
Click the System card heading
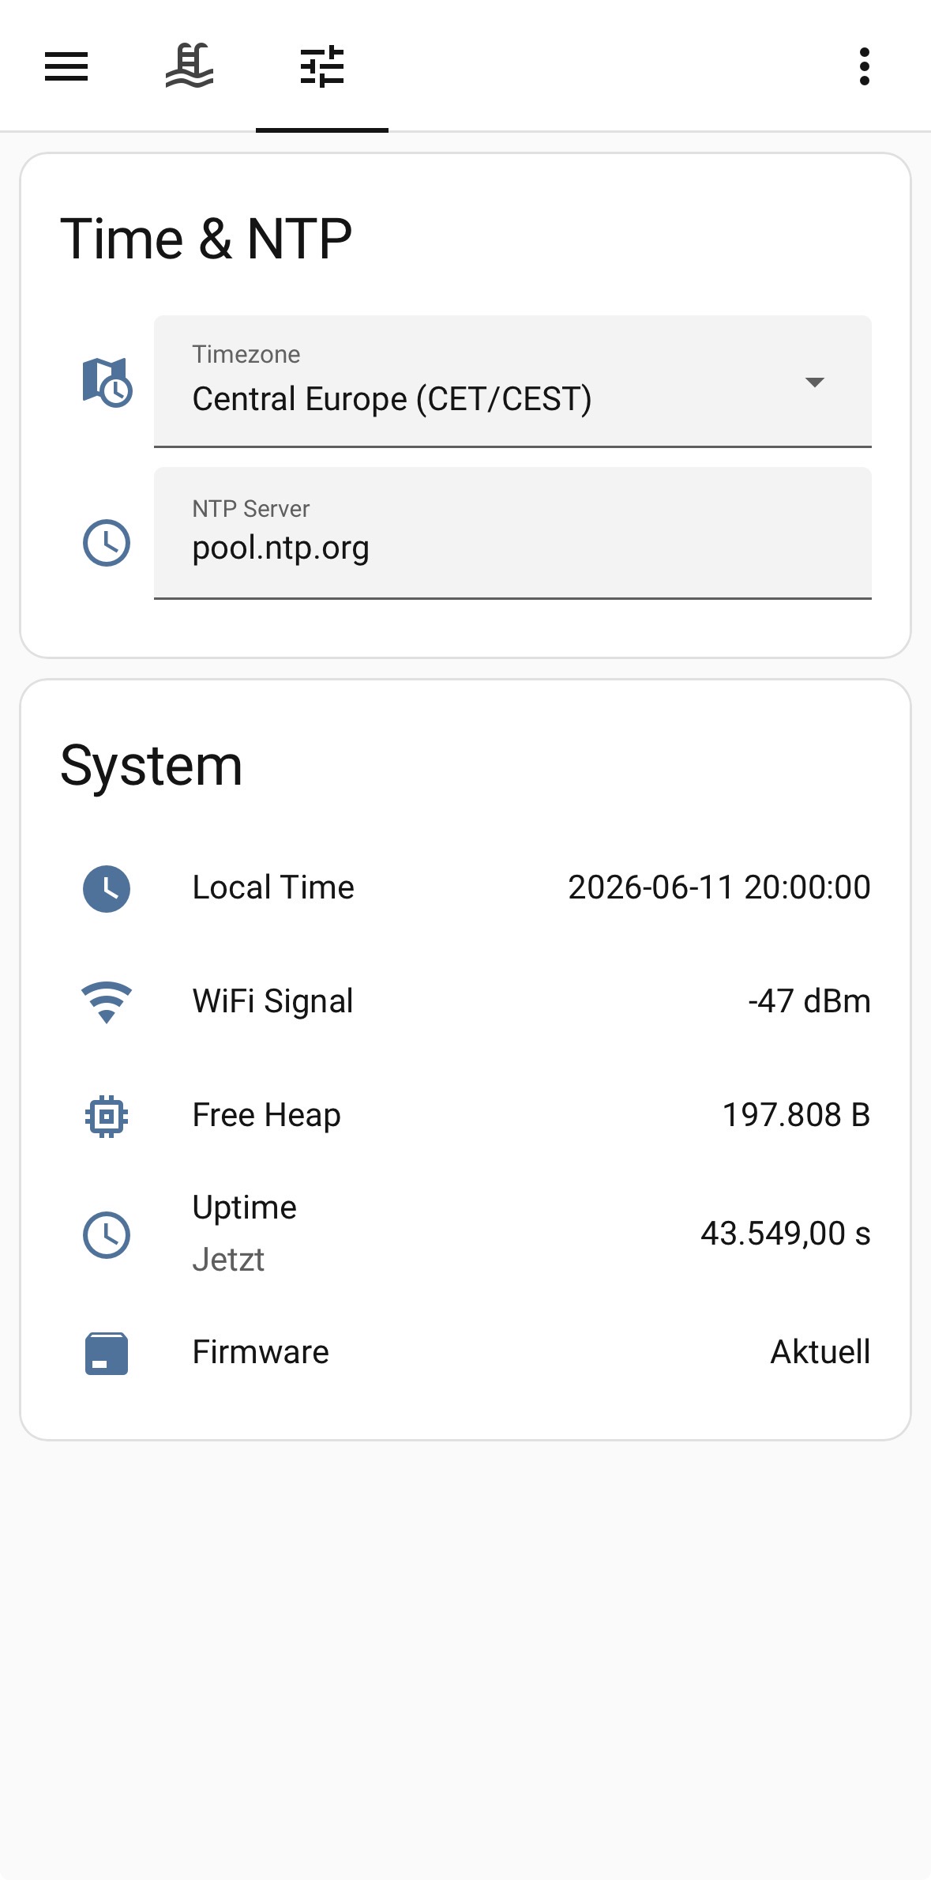(151, 766)
